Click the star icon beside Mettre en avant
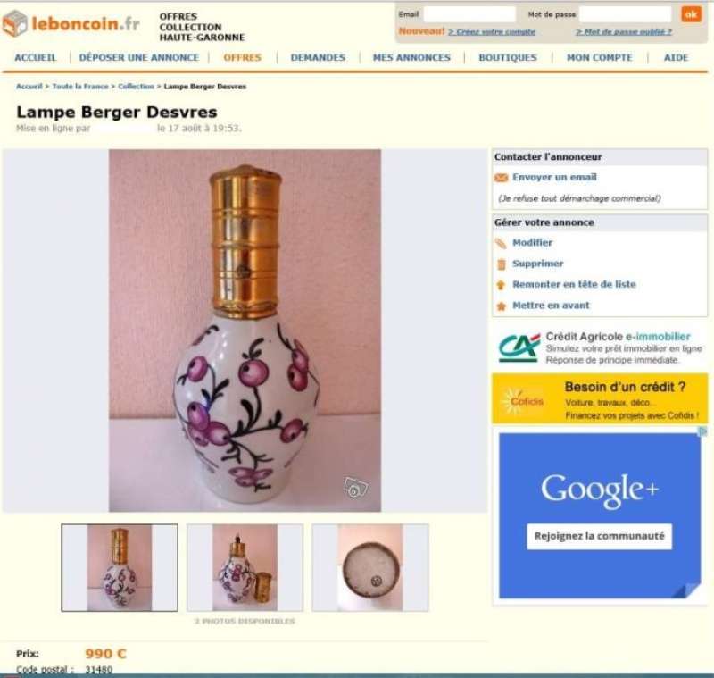 [x=501, y=306]
